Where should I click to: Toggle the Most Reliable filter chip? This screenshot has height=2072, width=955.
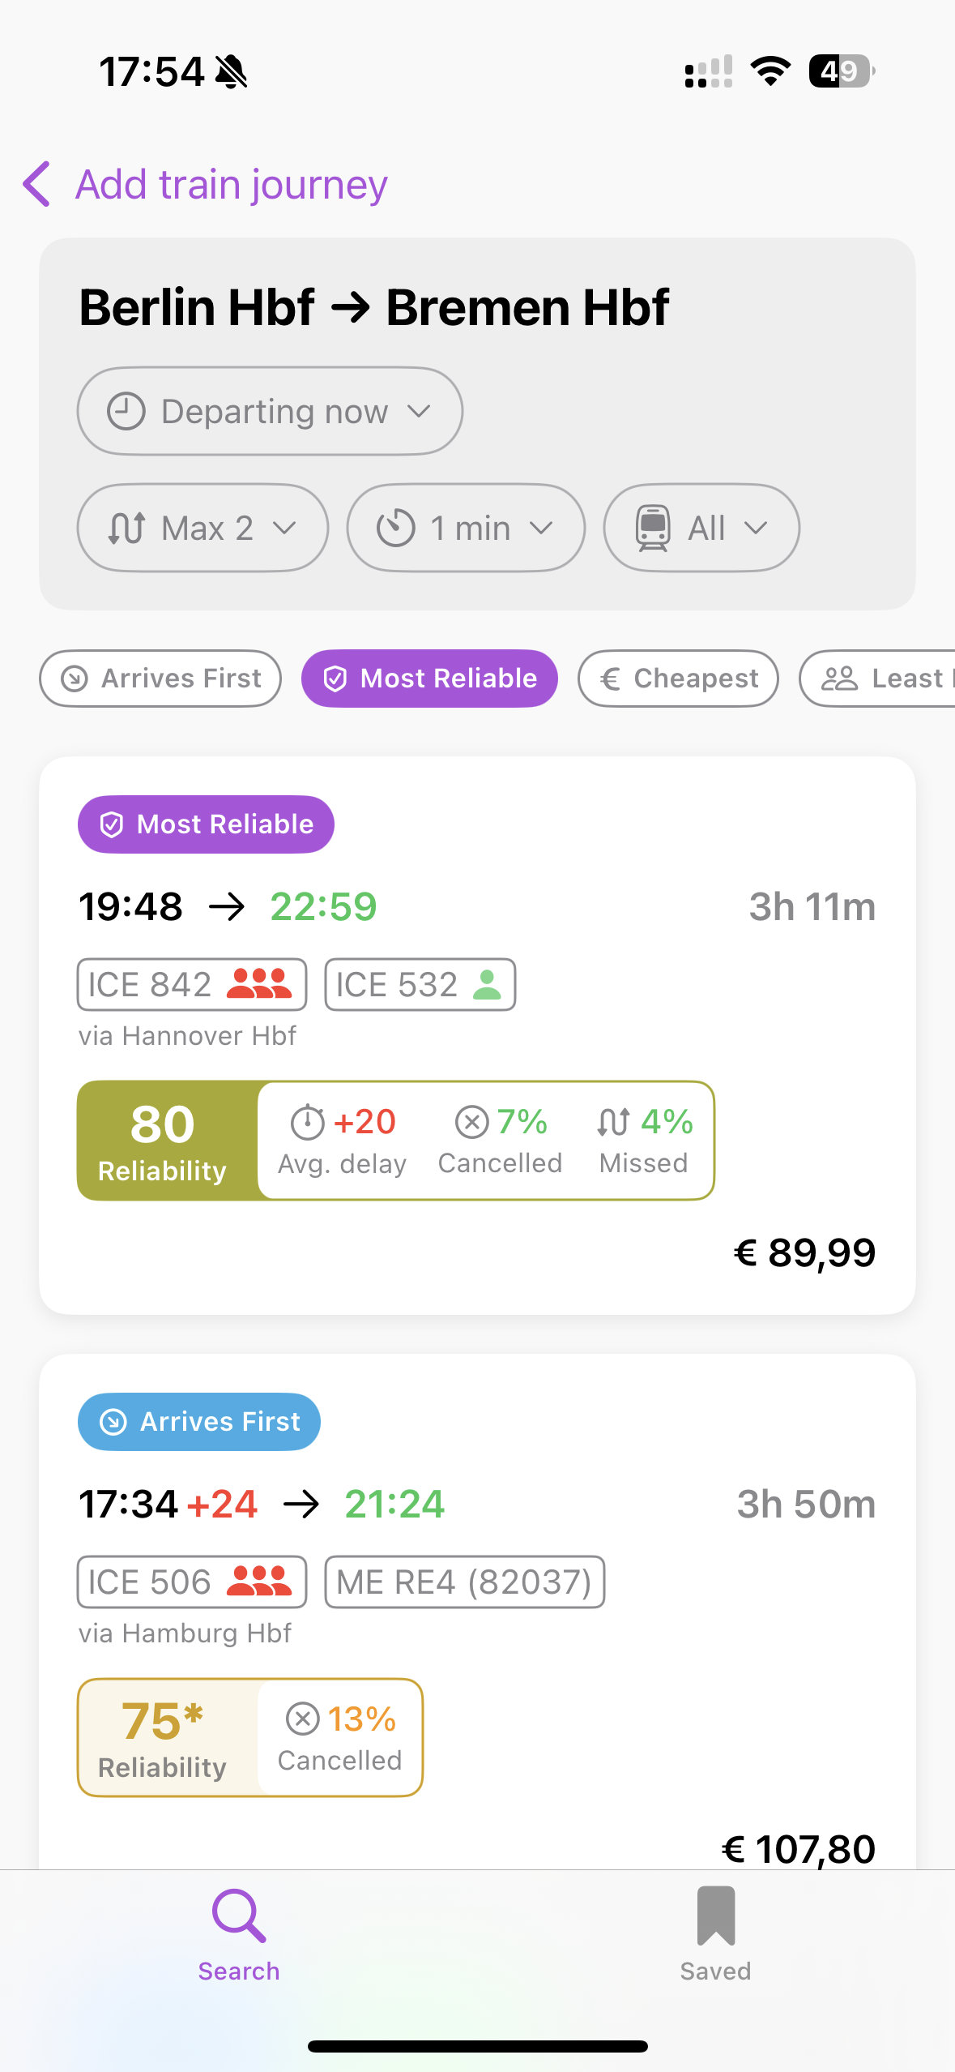tap(429, 679)
